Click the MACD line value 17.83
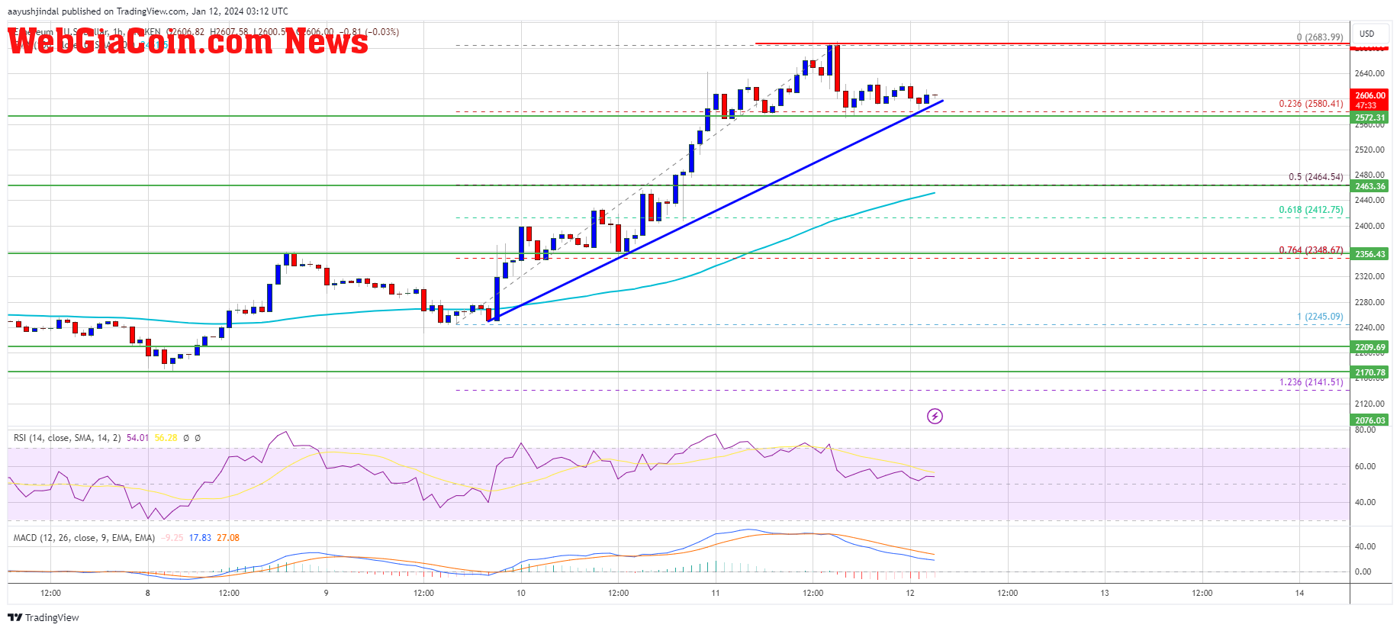 (x=200, y=538)
